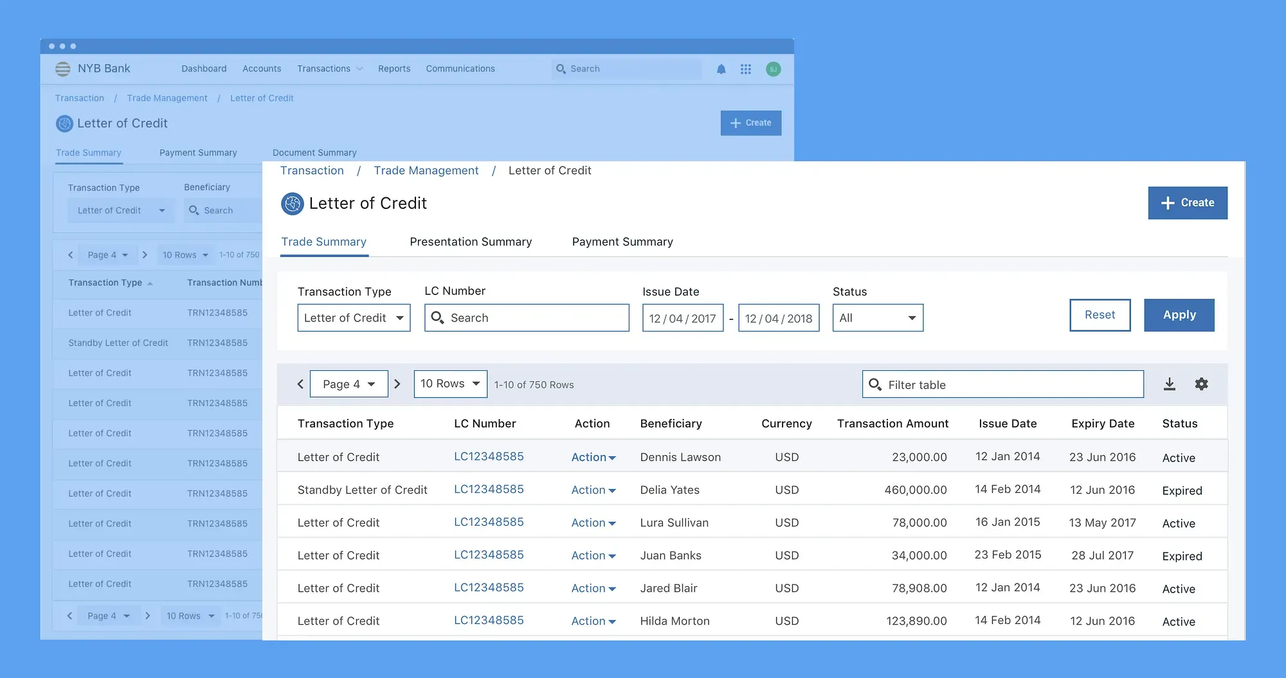Screen dimensions: 1286x678
Task: Download the table data
Action: (1170, 384)
